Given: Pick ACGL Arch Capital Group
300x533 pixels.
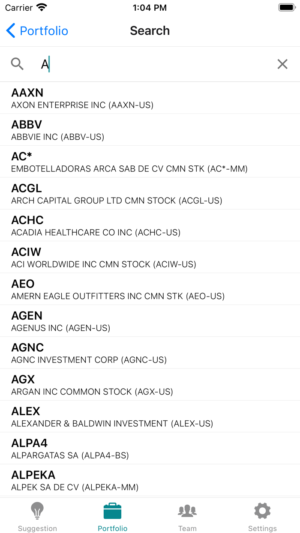Looking at the screenshot, I should [x=150, y=194].
